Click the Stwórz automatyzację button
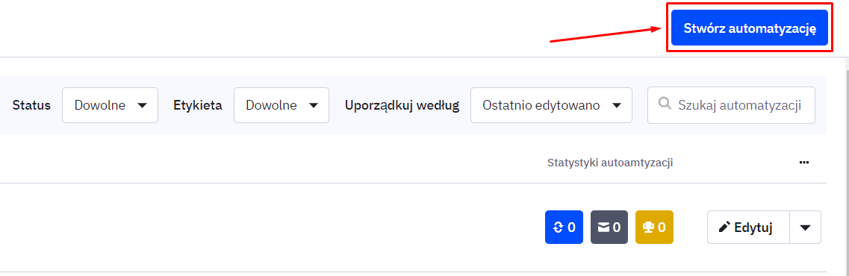849x276 pixels. click(750, 28)
